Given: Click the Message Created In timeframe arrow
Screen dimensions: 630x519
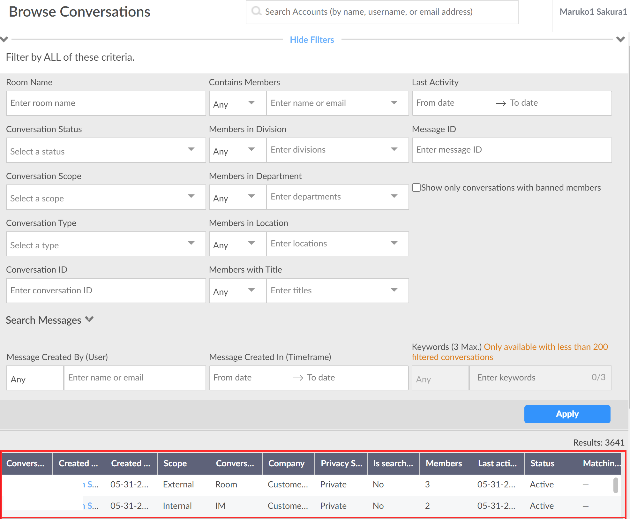Looking at the screenshot, I should click(298, 378).
